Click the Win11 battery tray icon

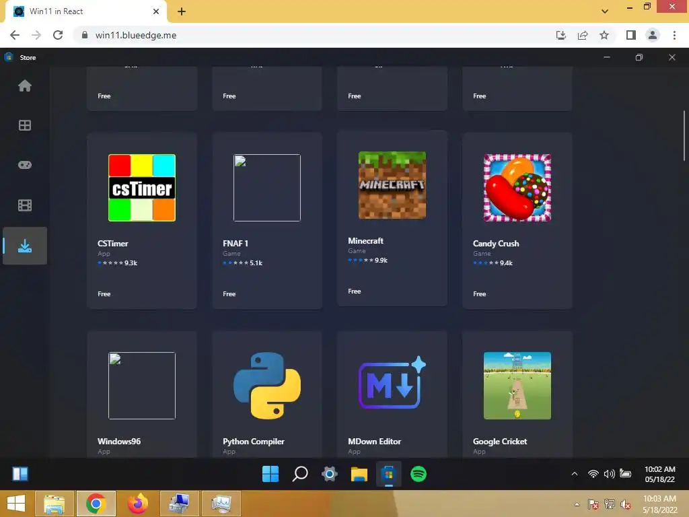pos(625,473)
